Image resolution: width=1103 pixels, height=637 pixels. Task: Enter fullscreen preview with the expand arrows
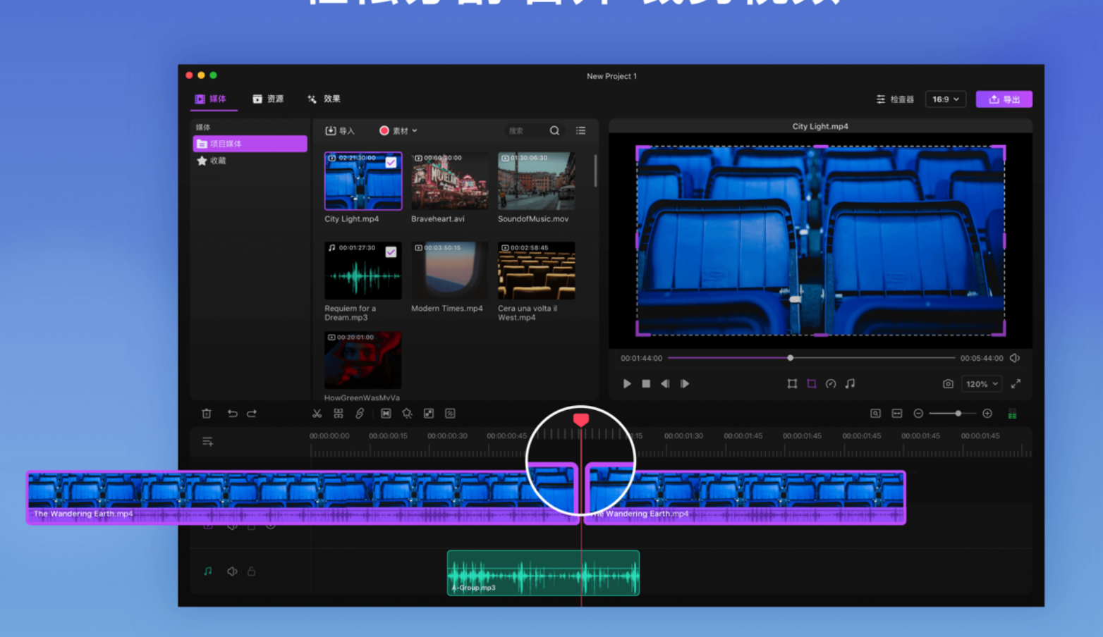tap(1016, 384)
